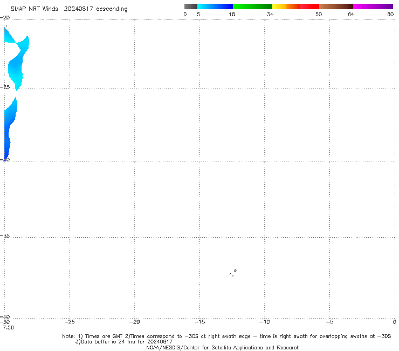Click the color bar label '64'
The width and height of the screenshot is (399, 351).
pos(351,15)
